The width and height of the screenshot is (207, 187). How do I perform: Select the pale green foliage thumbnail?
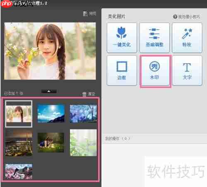coord(83,143)
